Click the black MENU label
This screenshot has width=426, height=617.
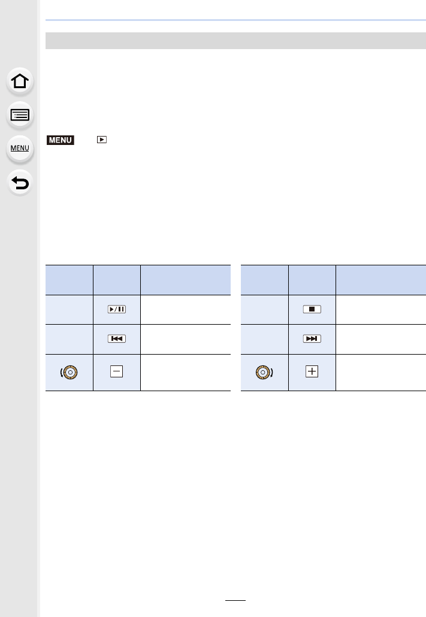[x=61, y=140]
